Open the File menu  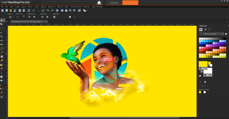[2, 7]
